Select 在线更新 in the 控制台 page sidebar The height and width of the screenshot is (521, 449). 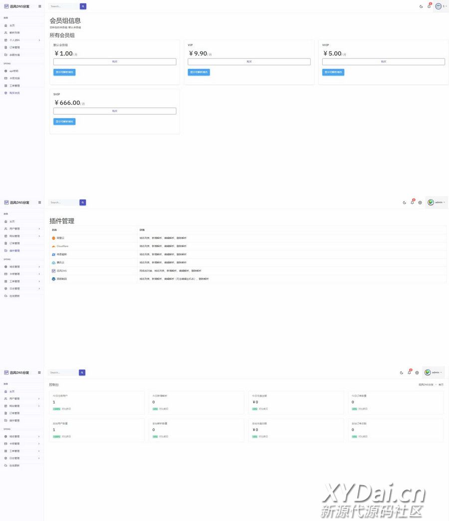point(14,466)
